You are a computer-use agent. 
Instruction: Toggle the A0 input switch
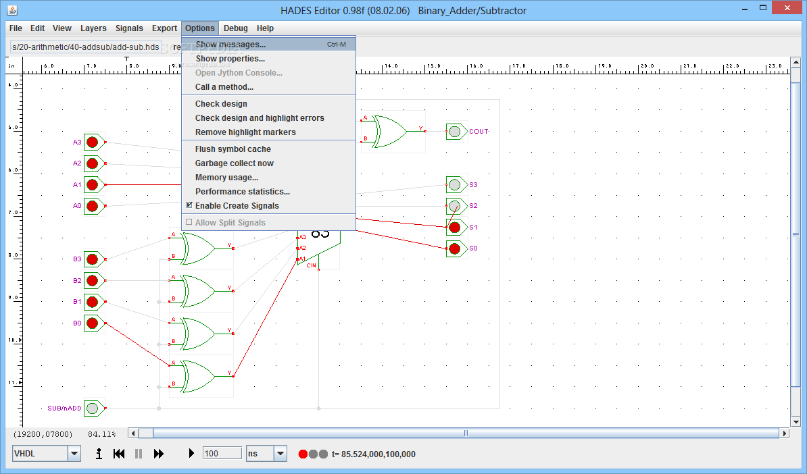(93, 206)
